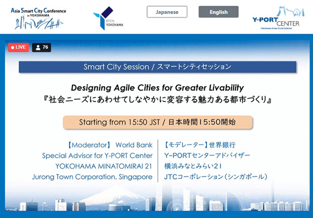Screen dimensions: 313x218
Task: Click the Smart City Session banner
Action: click(157, 67)
